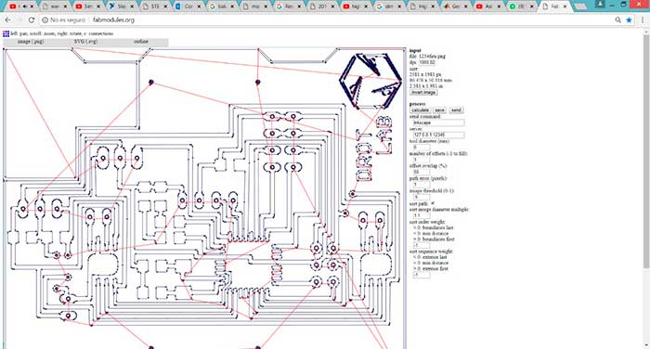650x349 pixels.
Task: Click the sort order weight field
Action: click(421, 245)
